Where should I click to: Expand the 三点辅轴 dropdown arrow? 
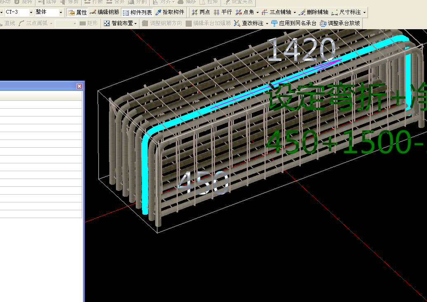tap(295, 12)
